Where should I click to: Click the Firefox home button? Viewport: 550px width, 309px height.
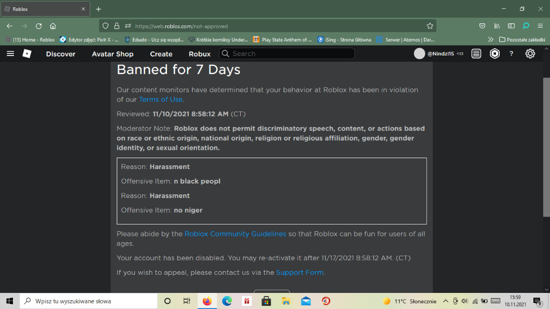coord(53,26)
